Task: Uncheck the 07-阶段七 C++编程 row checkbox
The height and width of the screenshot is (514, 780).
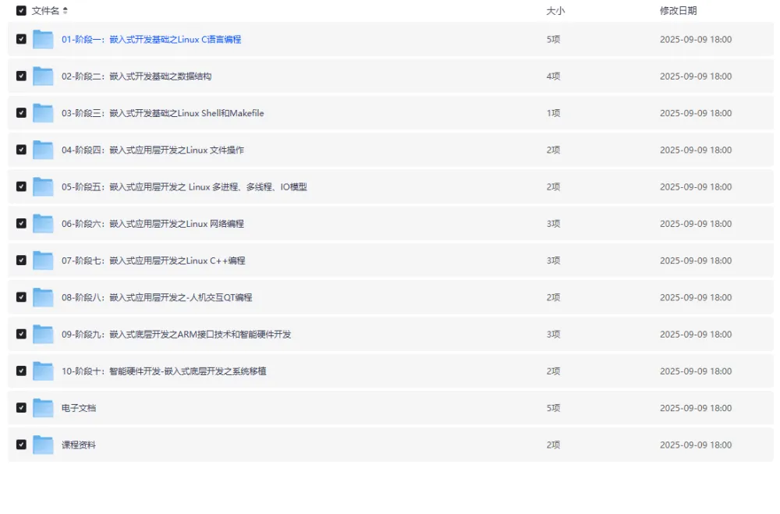Action: (x=21, y=261)
